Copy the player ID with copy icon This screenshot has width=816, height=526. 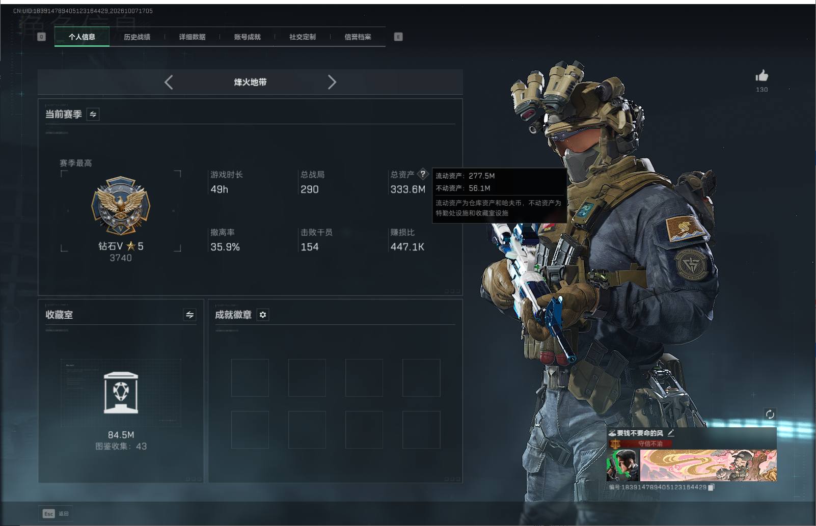pyautogui.click(x=711, y=487)
